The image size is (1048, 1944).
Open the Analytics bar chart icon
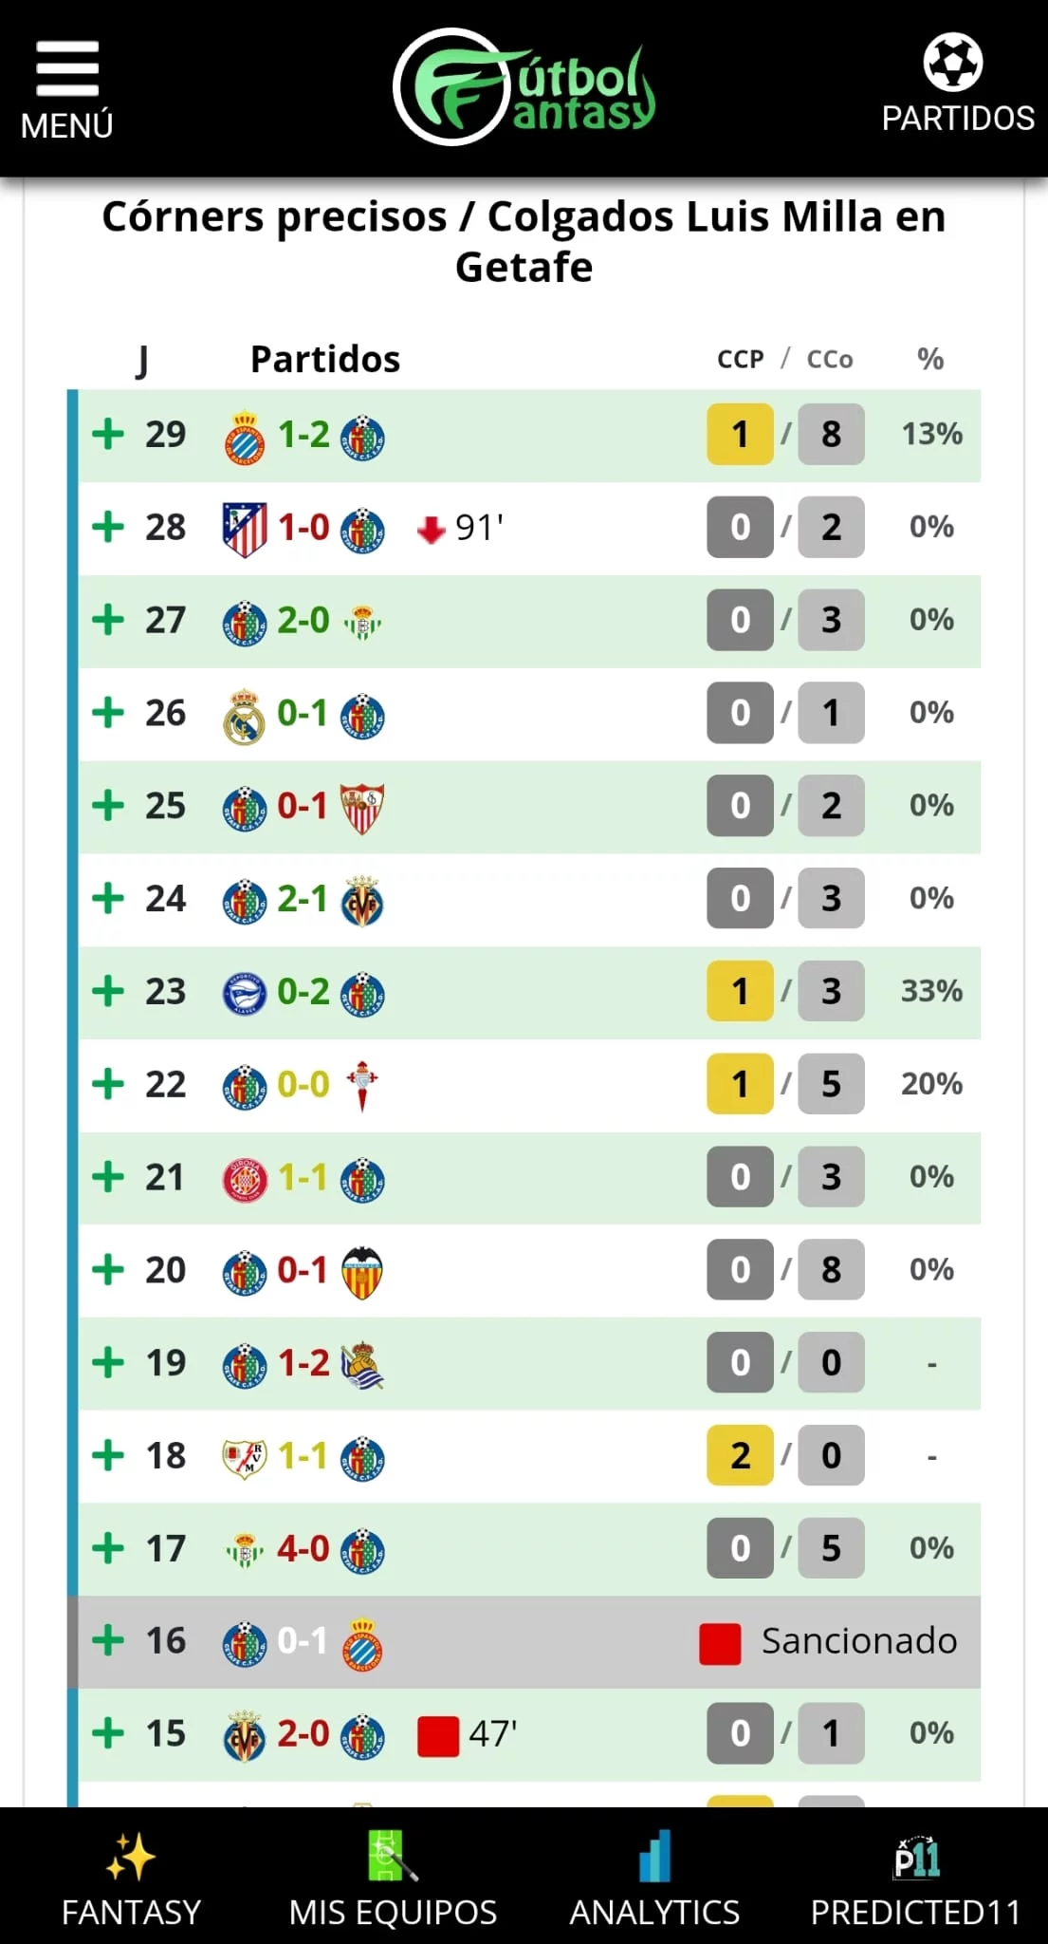[x=654, y=1857]
